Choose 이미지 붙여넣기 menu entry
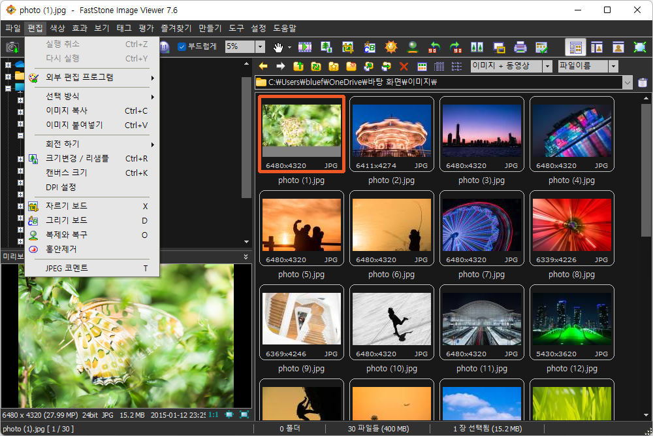The height and width of the screenshot is (436, 653). tap(92, 125)
